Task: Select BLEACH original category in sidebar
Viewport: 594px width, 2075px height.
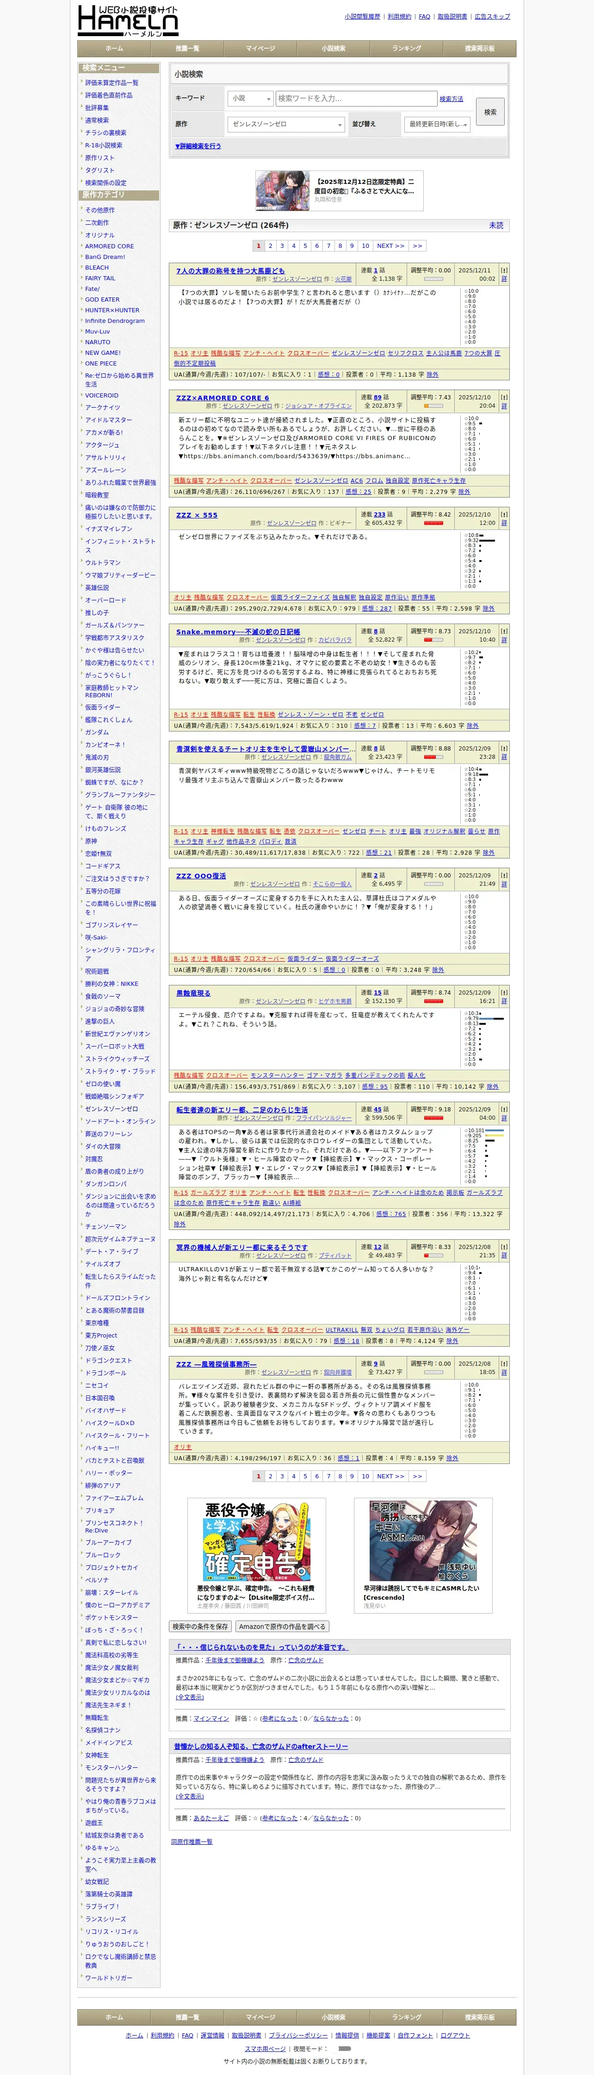Action: (97, 267)
